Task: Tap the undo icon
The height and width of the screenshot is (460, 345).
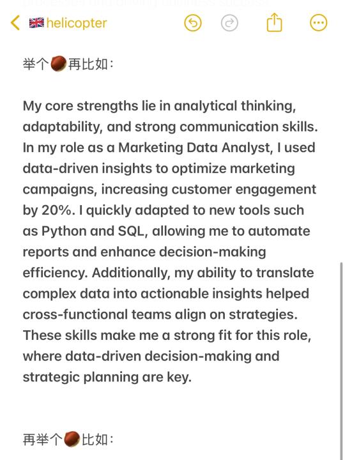Action: pos(193,23)
